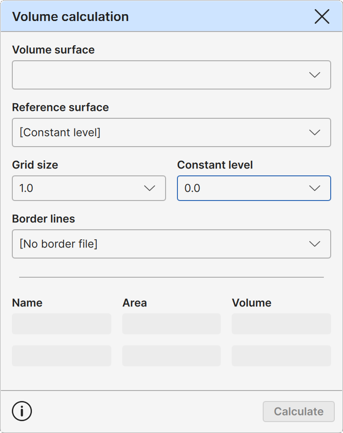This screenshot has width=343, height=433.
Task: Open the info icon at bottom left
Action: tap(22, 411)
